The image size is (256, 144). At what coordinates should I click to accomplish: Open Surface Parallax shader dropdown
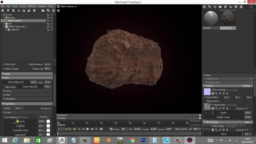(x=247, y=86)
